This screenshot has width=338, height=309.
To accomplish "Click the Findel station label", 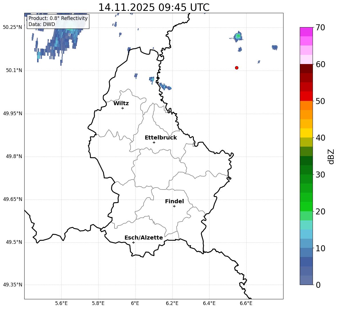I will 174,201.
